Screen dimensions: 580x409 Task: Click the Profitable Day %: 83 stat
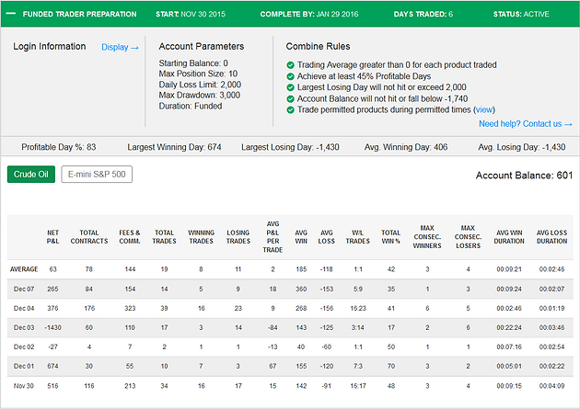[58, 147]
